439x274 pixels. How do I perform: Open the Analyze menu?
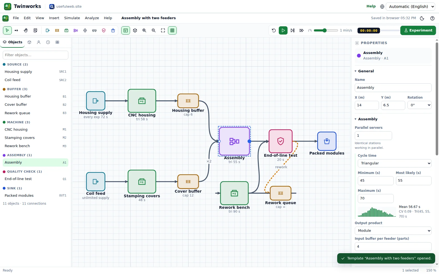[x=92, y=18]
